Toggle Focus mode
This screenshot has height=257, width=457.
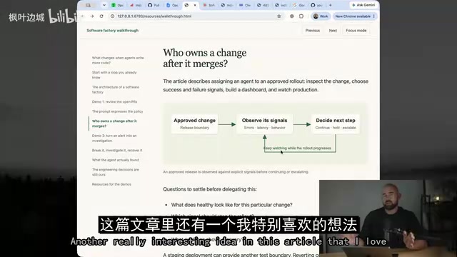pyautogui.click(x=356, y=30)
